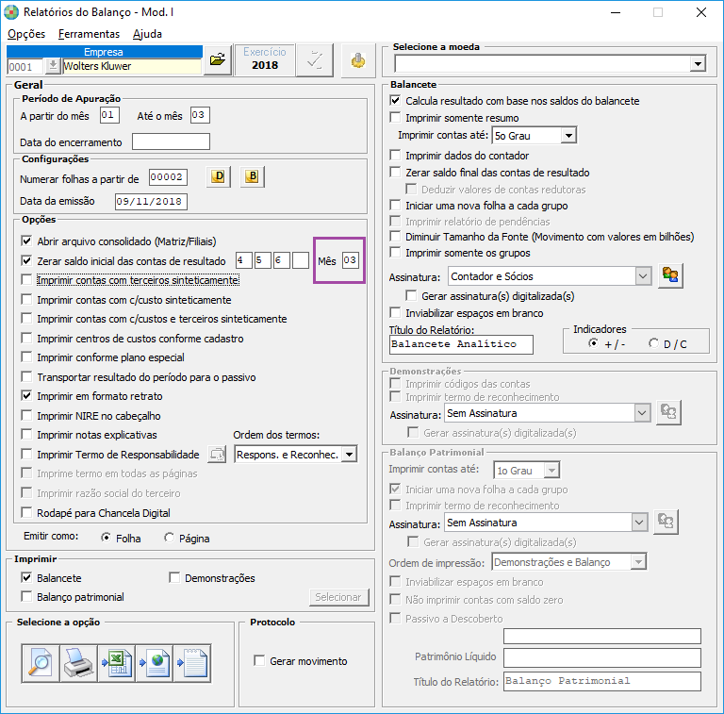Uncheck Abrir arquivo consolidado (Matriz/Filiais)
724x714 pixels.
pos(26,241)
